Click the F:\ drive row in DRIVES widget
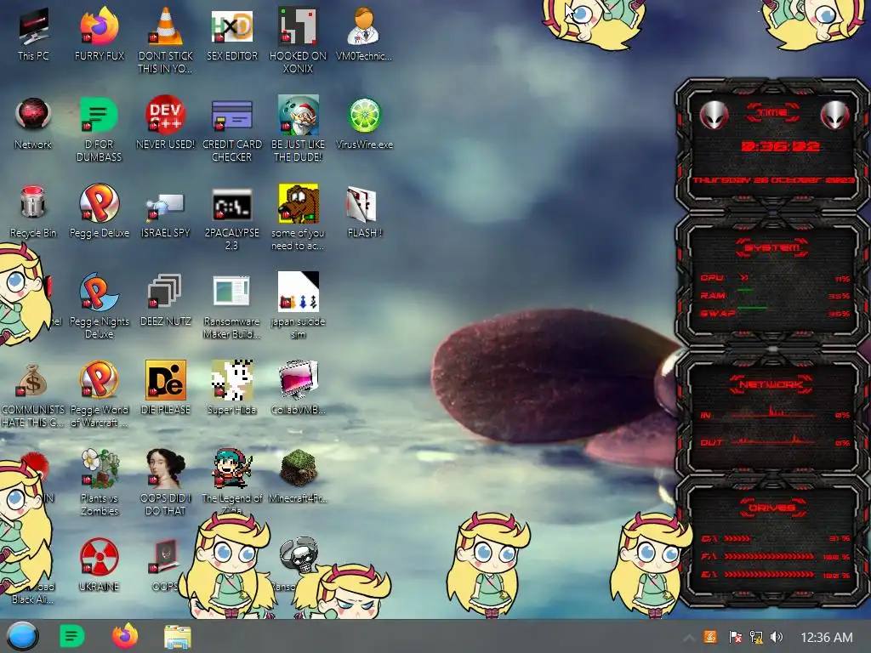 [x=776, y=556]
